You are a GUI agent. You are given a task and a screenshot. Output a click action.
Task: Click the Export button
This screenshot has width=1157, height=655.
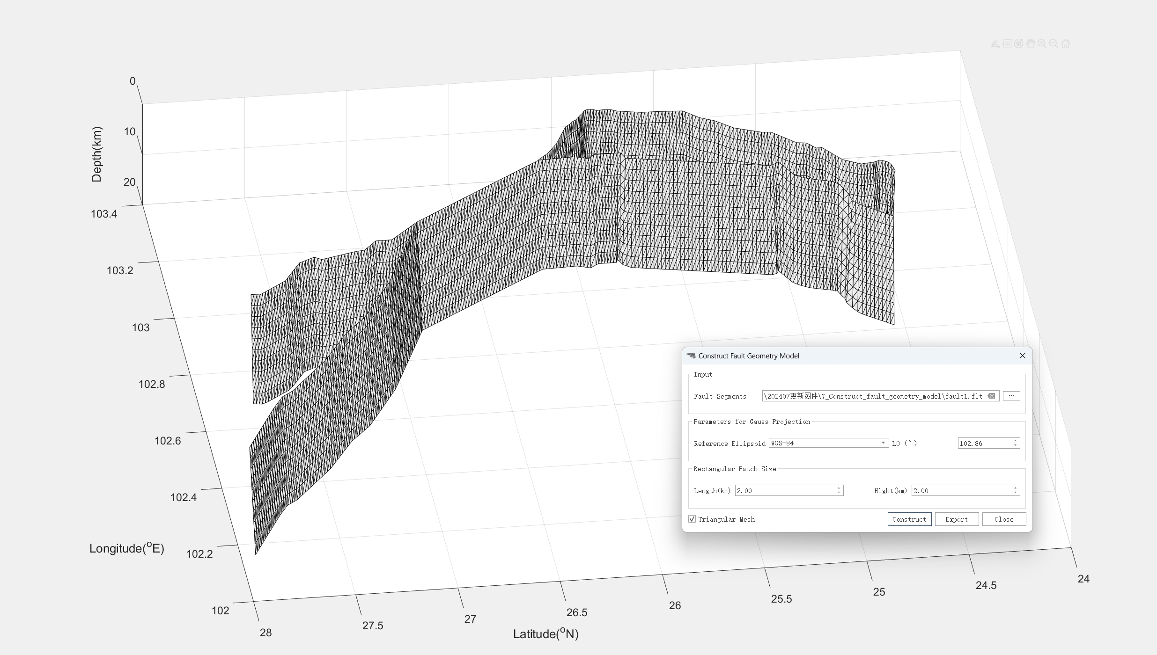coord(957,519)
